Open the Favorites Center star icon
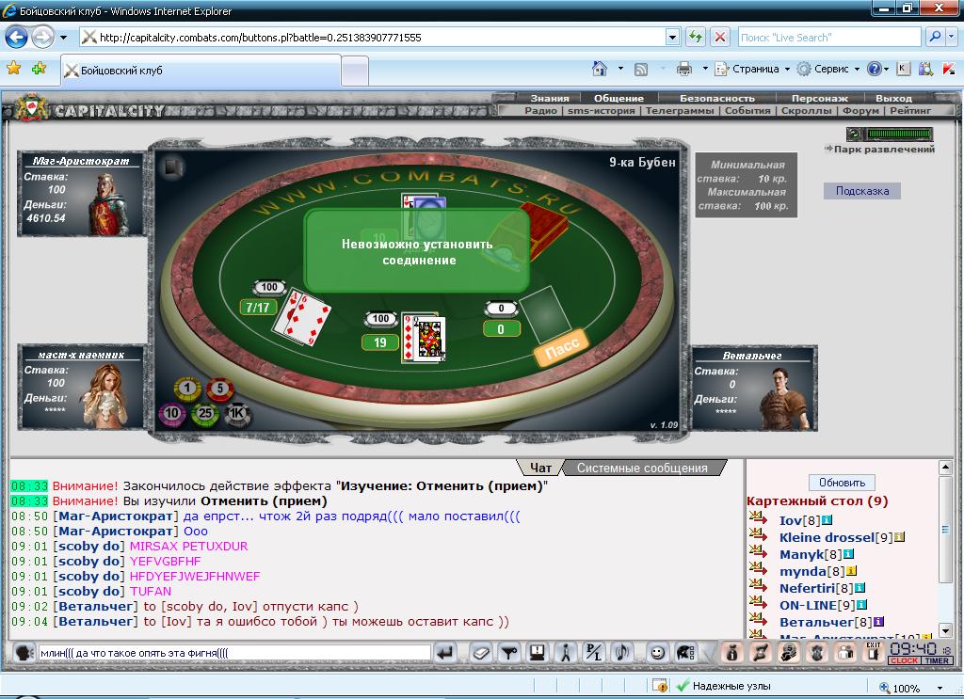This screenshot has height=699, width=964. pyautogui.click(x=13, y=68)
